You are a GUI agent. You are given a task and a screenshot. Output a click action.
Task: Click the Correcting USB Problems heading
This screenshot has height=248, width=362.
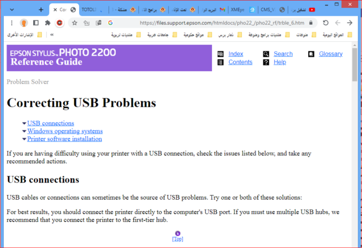click(82, 103)
